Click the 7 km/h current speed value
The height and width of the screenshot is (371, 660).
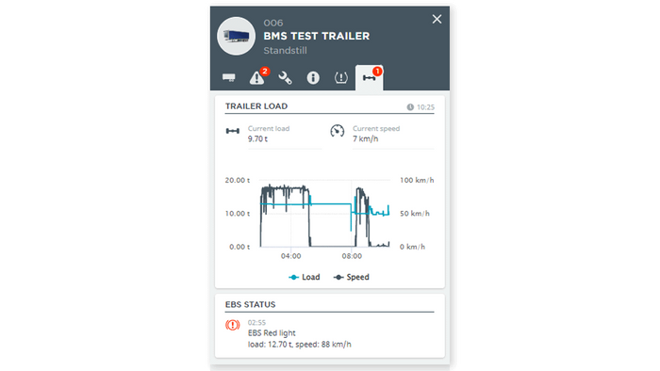(366, 139)
